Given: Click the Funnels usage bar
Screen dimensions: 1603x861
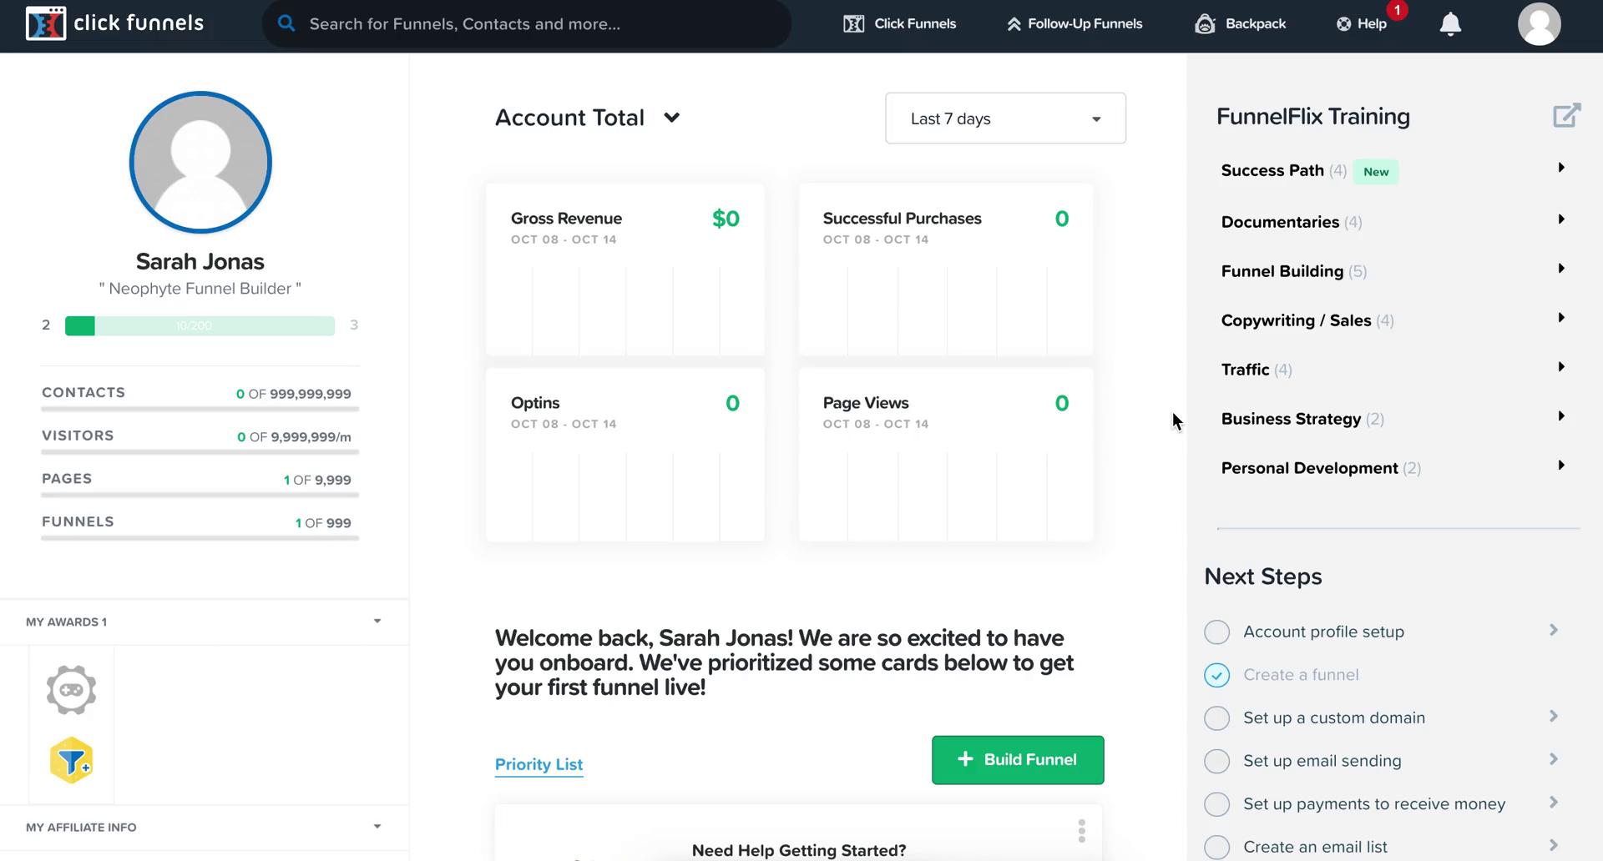Looking at the screenshot, I should [x=200, y=538].
